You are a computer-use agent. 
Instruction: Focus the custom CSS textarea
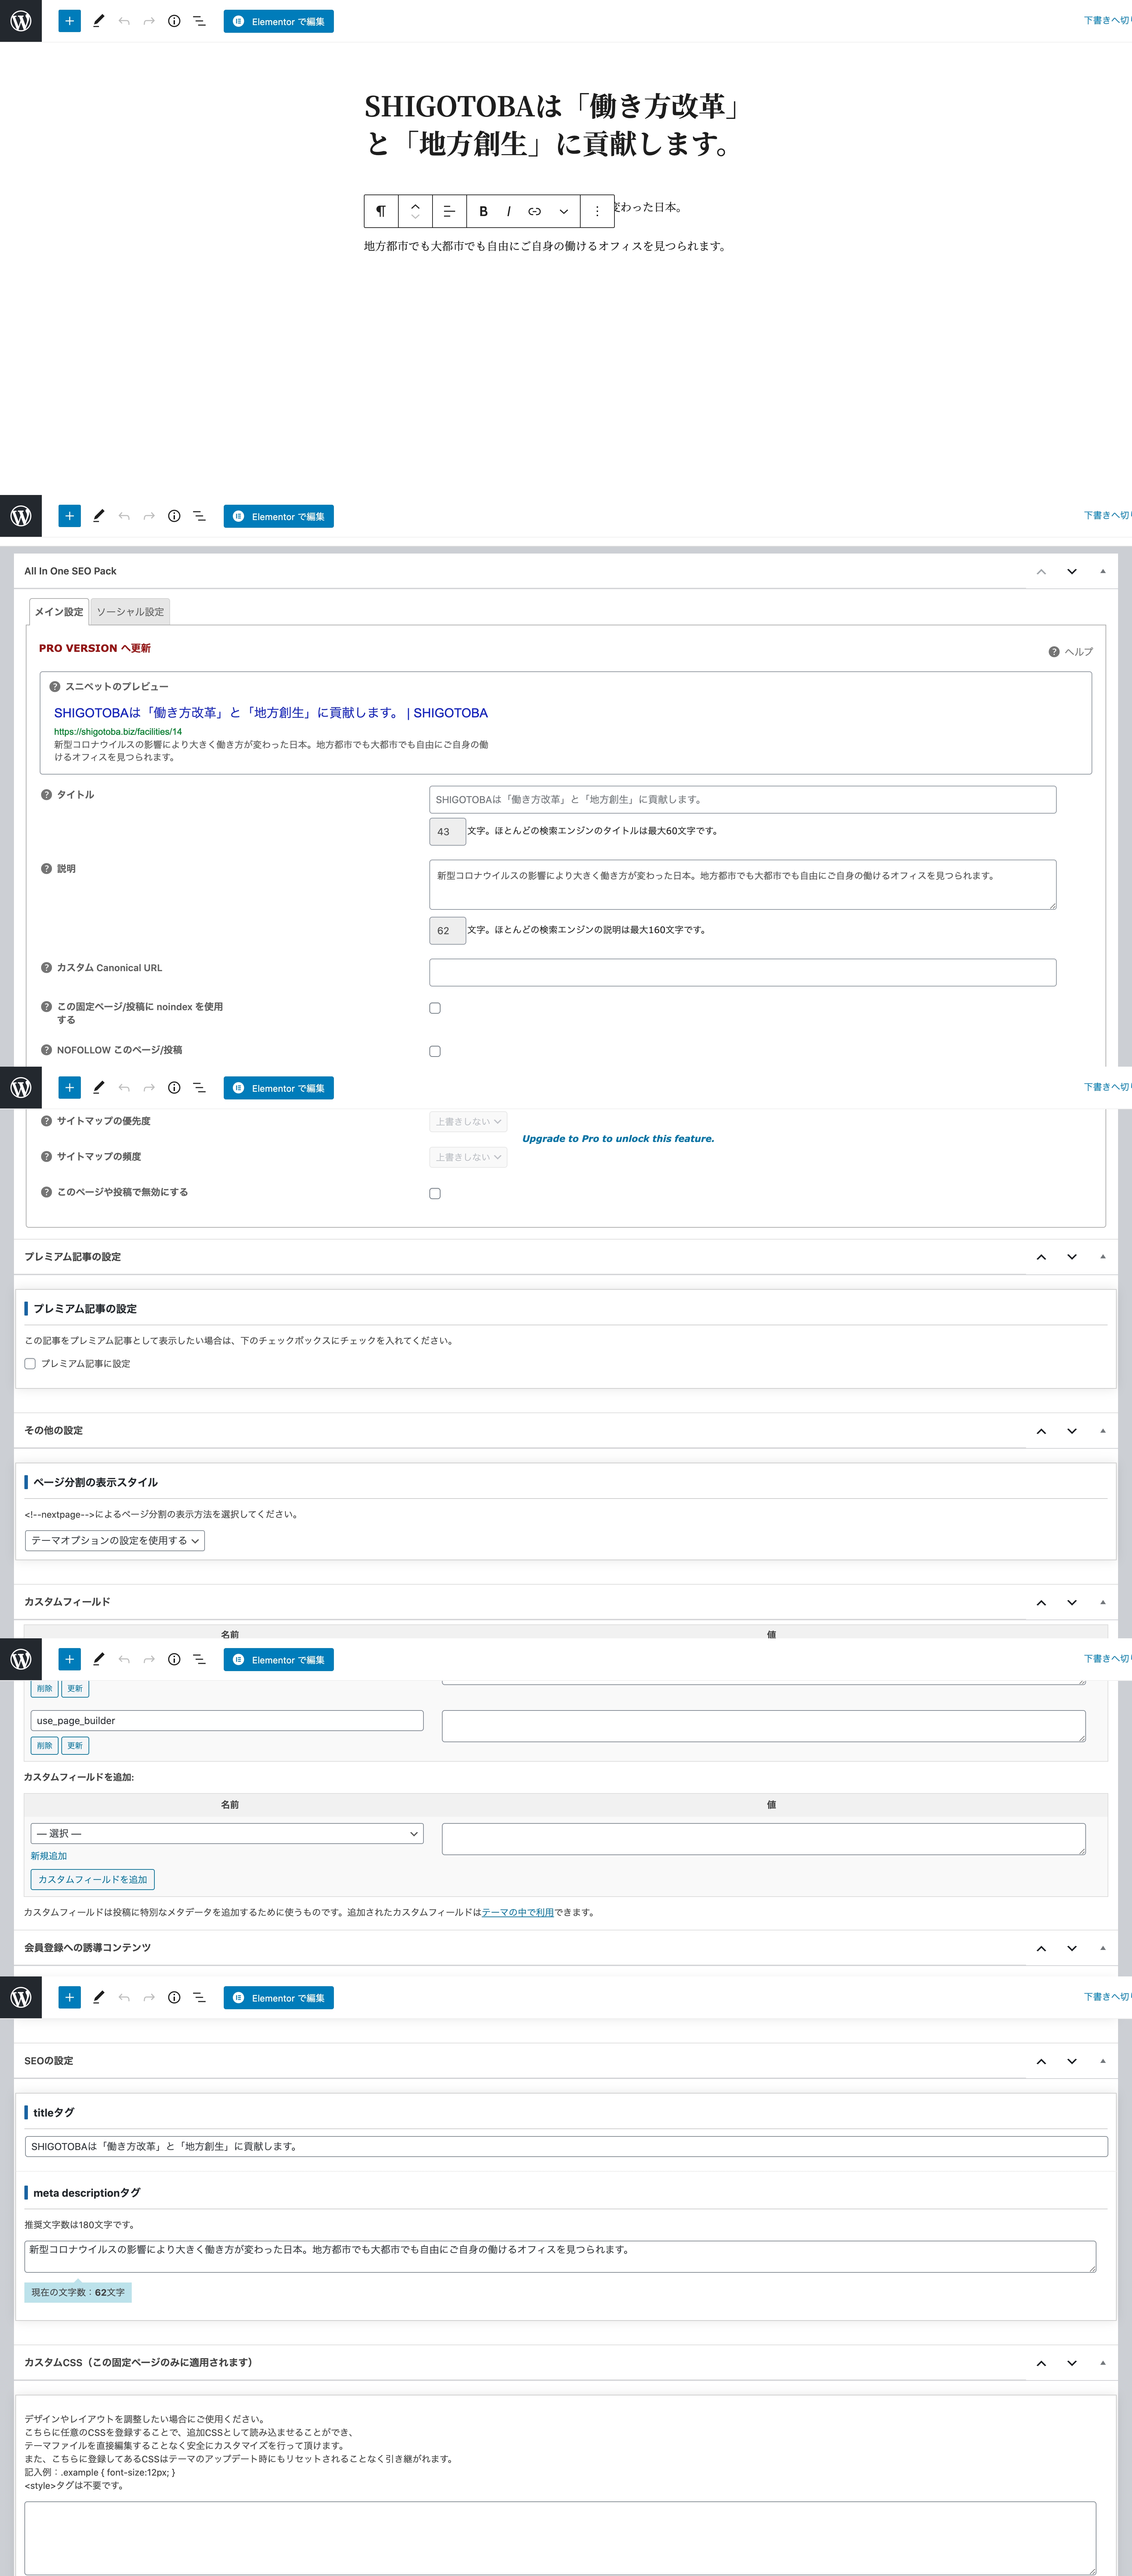560,2538
